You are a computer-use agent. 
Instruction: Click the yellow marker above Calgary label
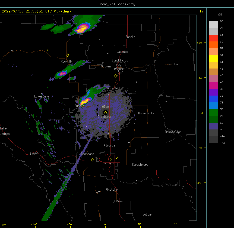pyautogui.click(x=110, y=159)
